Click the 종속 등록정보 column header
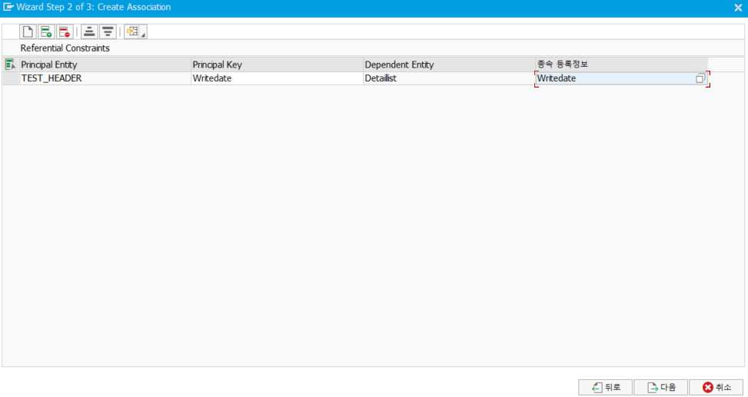The image size is (748, 397). [622, 65]
